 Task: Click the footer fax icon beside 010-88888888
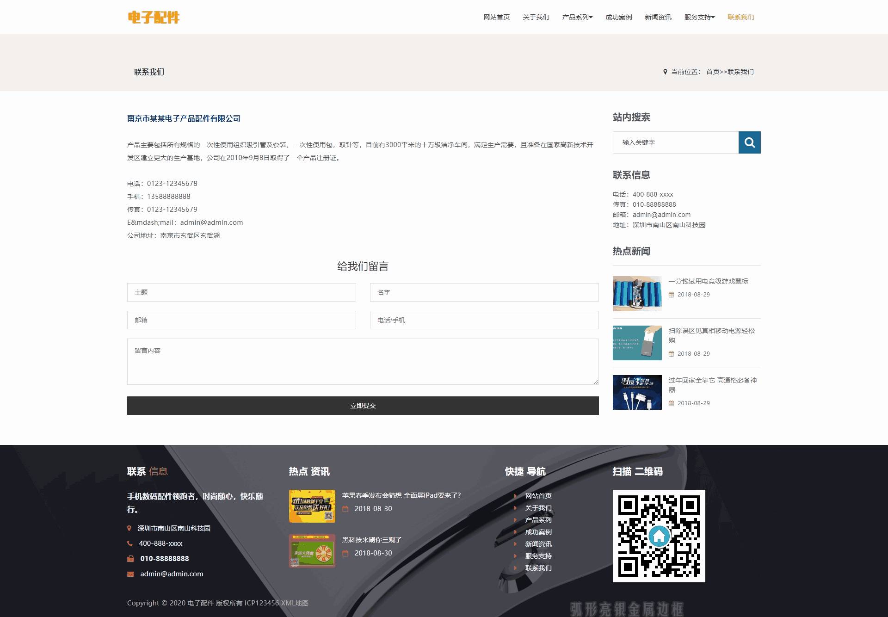pyautogui.click(x=130, y=559)
